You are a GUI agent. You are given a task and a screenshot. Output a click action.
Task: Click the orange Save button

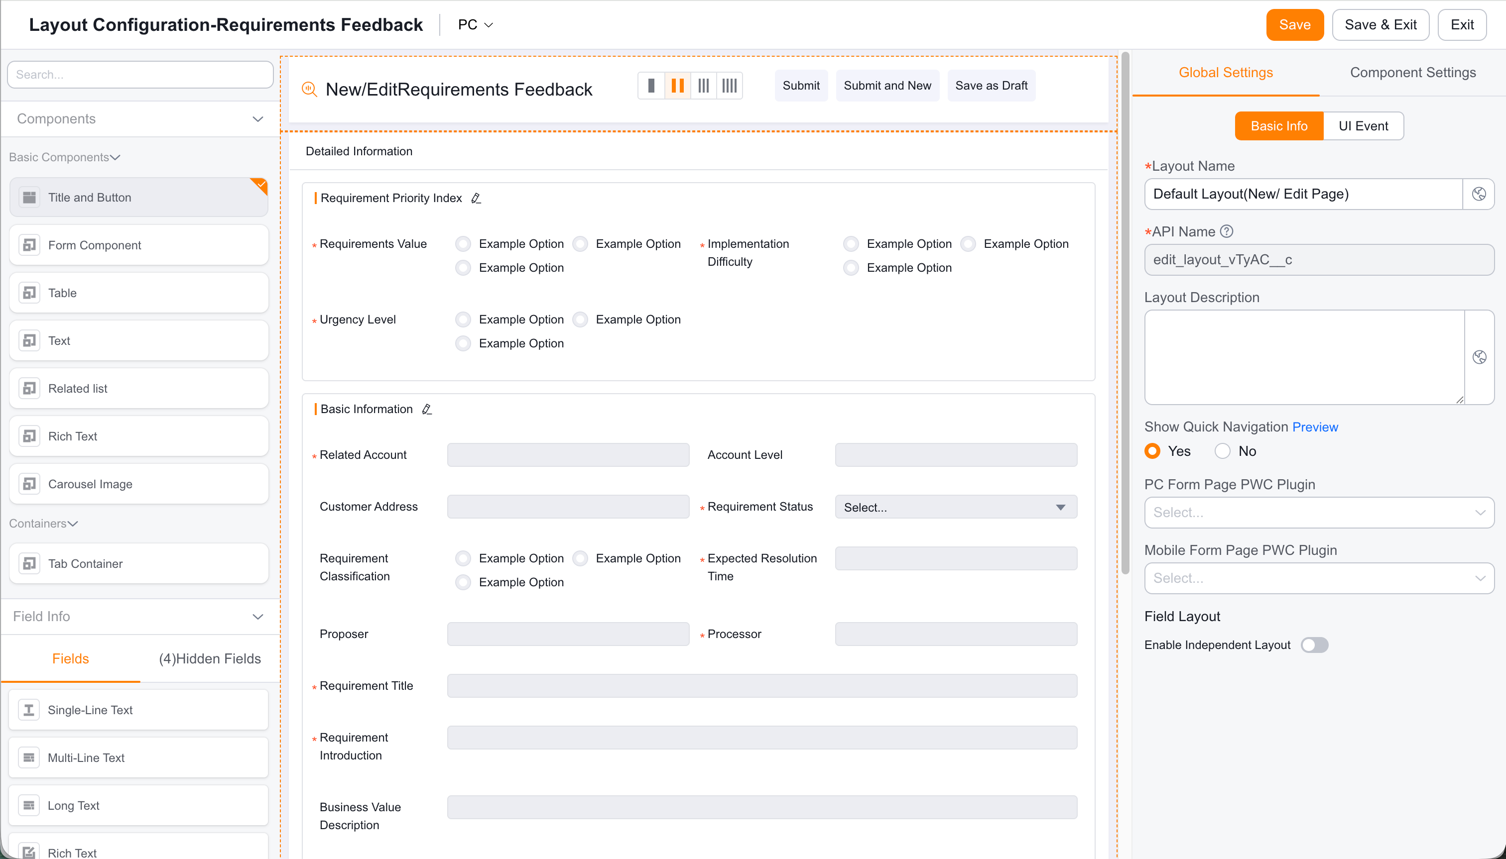(x=1295, y=25)
